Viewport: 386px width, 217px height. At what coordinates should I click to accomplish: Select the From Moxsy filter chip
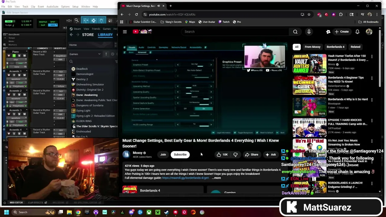[x=312, y=47]
